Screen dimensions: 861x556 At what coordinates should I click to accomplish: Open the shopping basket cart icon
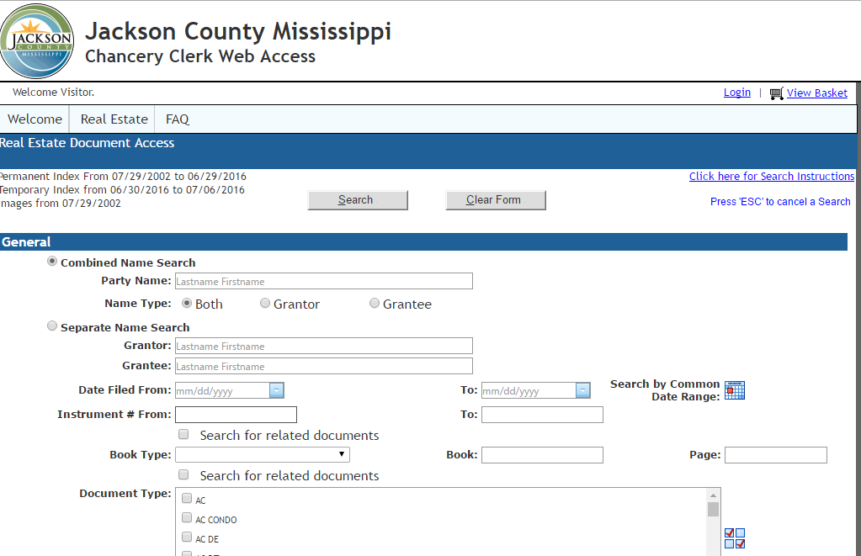(x=774, y=93)
